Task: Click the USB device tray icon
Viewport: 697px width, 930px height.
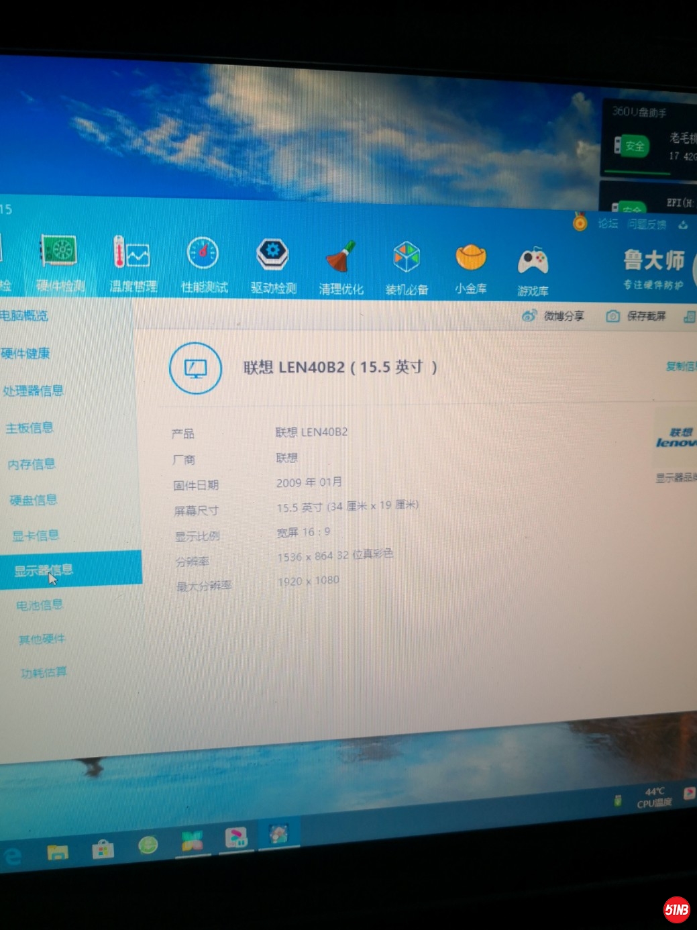Action: click(618, 800)
